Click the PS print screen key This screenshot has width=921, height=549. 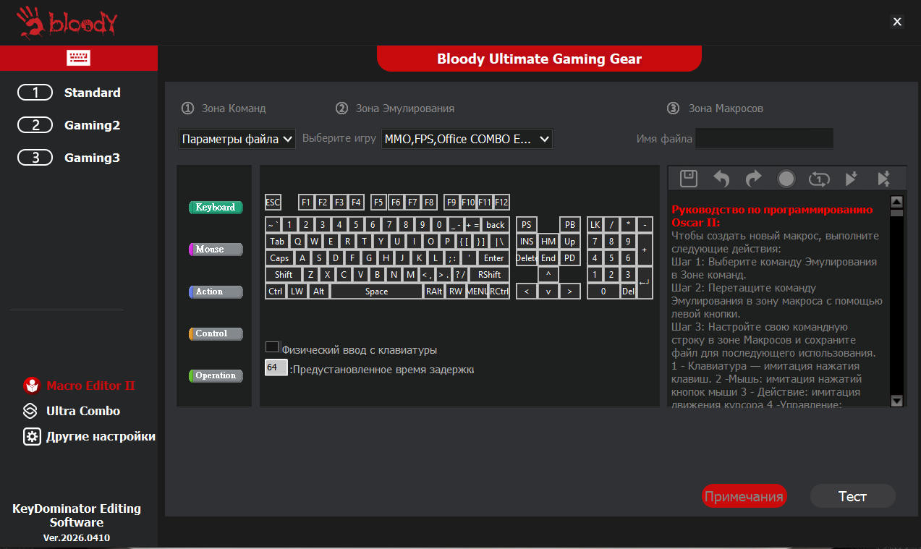(527, 225)
